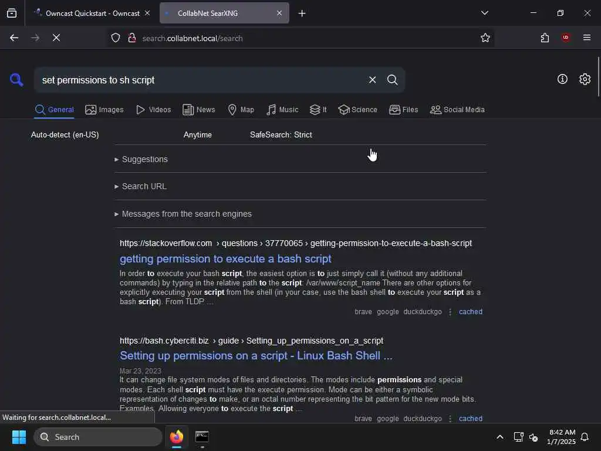Open the Firefox View icon
Viewport: 601px width, 451px height.
point(12,13)
